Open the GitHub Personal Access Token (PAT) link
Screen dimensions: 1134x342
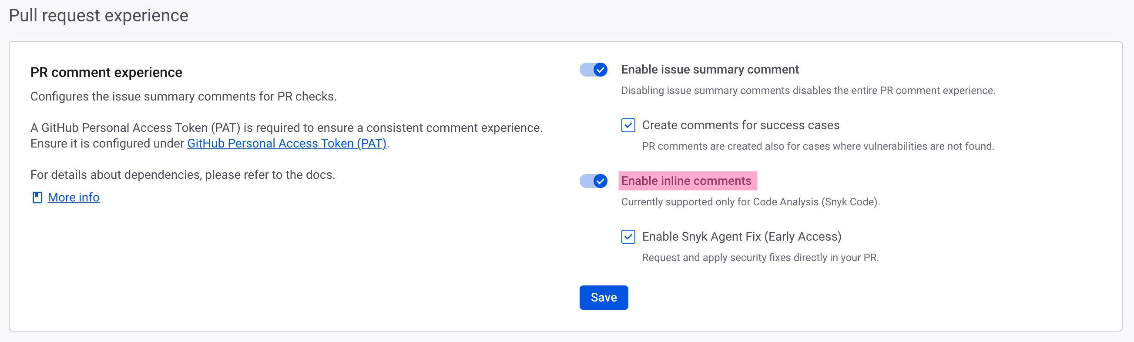[287, 144]
